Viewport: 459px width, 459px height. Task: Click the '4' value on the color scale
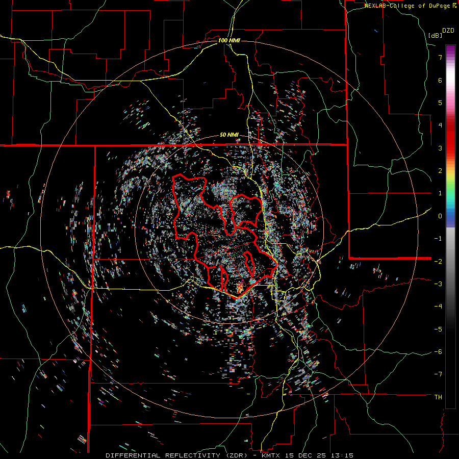click(440, 125)
